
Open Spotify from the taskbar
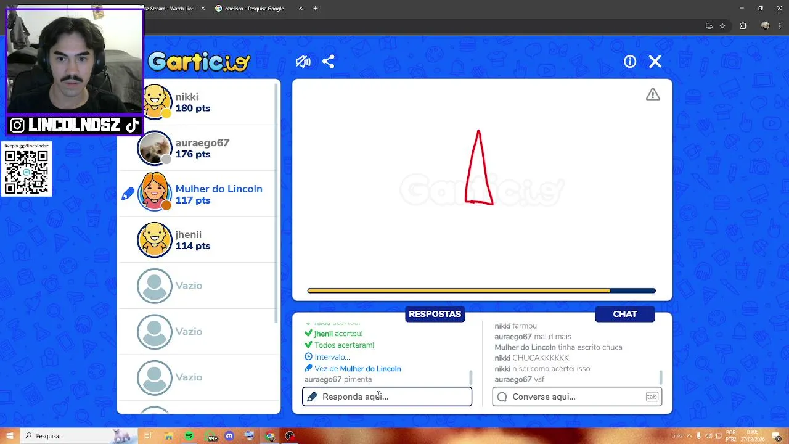point(189,436)
